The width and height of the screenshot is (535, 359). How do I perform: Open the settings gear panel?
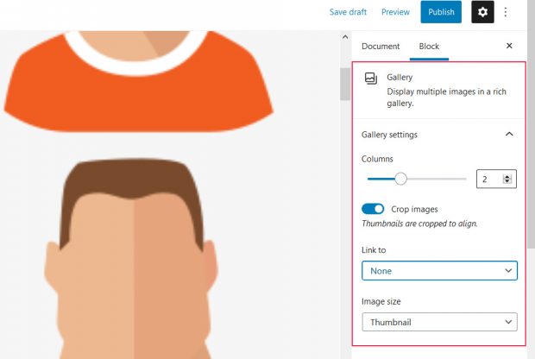(482, 12)
